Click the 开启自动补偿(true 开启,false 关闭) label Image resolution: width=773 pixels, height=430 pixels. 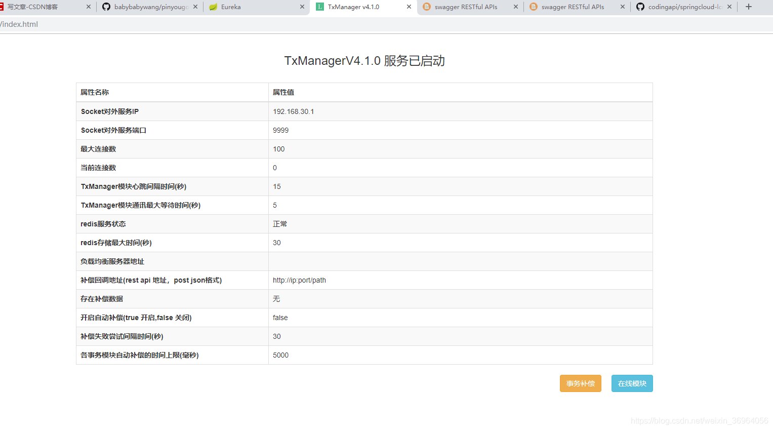[x=136, y=318]
